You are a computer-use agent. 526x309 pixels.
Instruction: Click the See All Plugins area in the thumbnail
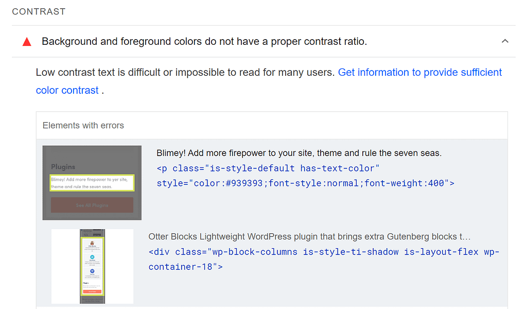92,204
